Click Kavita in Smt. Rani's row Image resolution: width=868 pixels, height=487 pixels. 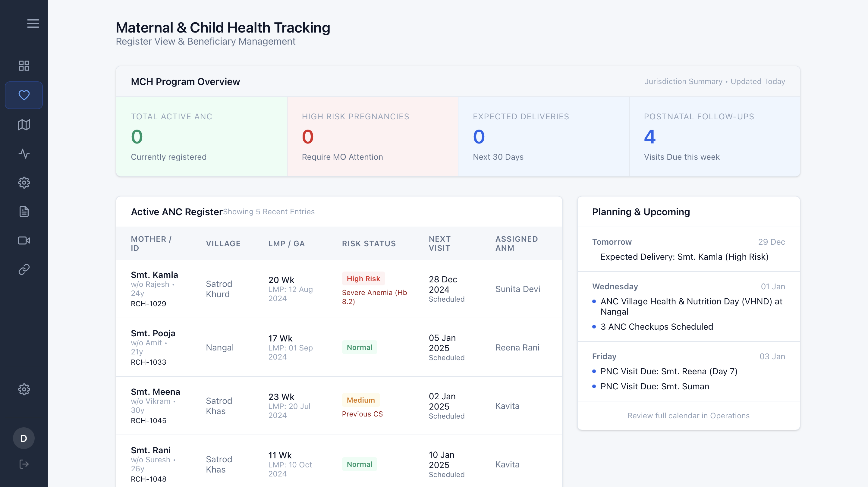507,464
